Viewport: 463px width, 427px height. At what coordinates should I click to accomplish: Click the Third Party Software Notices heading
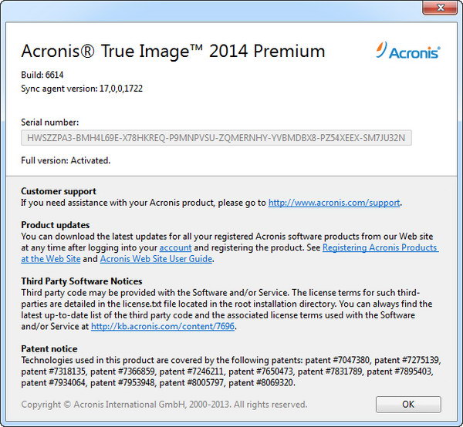coord(82,281)
